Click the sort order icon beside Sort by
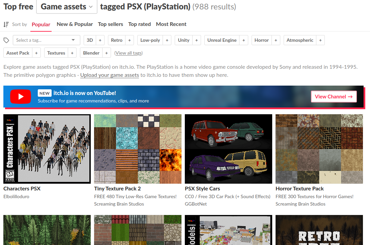This screenshot has height=245, width=370. tap(6, 24)
